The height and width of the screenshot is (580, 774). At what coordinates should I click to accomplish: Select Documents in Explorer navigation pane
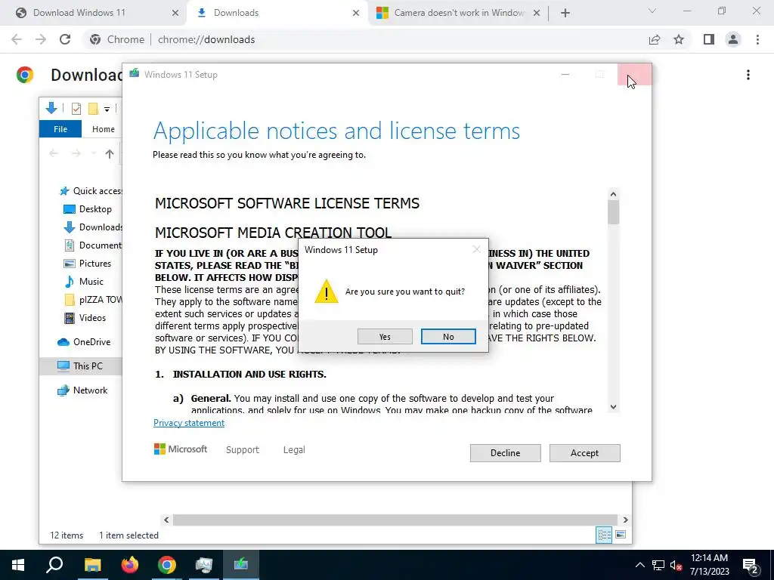point(93,245)
